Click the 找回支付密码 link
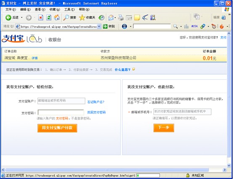The height and width of the screenshot is (179, 233). tap(96, 112)
